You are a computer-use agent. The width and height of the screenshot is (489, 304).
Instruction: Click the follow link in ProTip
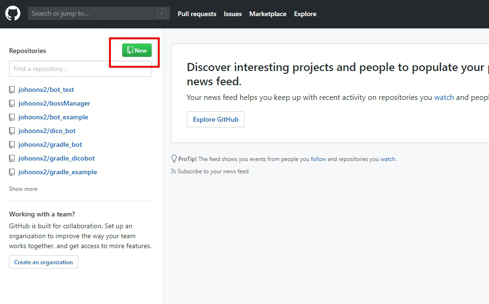(318, 159)
